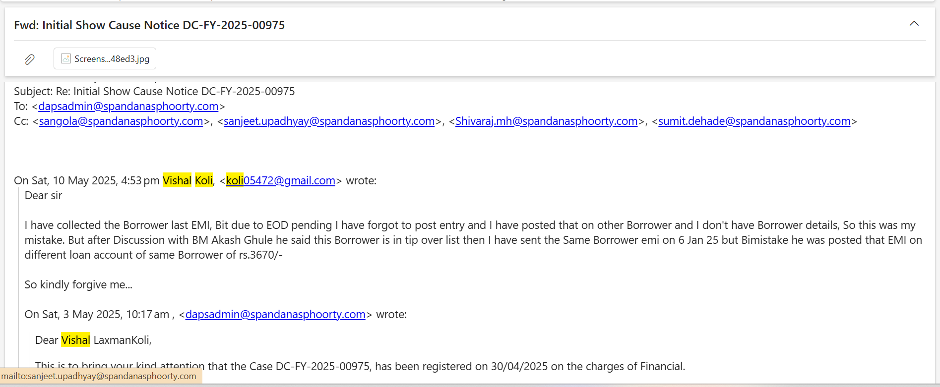Click the image file icon on the attachment
The image size is (940, 387).
(66, 58)
